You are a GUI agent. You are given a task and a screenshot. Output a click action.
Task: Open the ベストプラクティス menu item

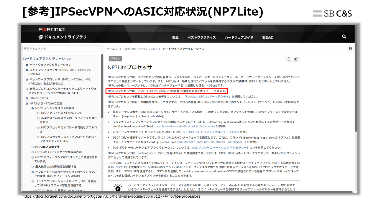201,37
